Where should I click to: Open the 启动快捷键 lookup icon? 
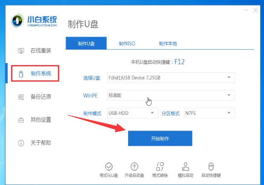pyautogui.click(x=211, y=166)
